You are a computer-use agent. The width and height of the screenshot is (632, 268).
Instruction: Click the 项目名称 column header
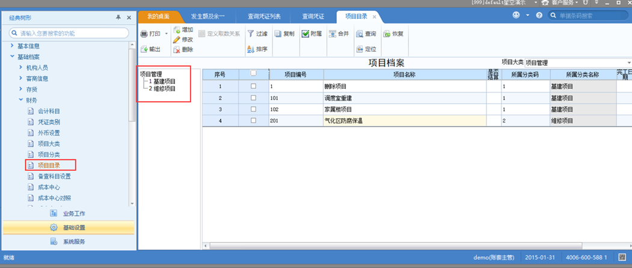405,74
